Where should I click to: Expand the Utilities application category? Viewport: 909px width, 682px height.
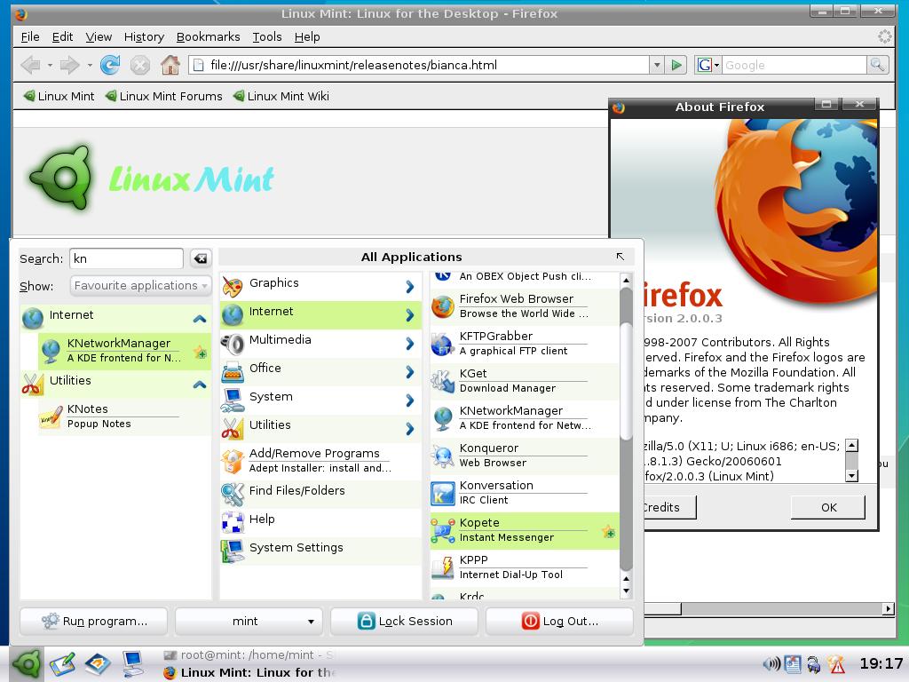pyautogui.click(x=320, y=429)
